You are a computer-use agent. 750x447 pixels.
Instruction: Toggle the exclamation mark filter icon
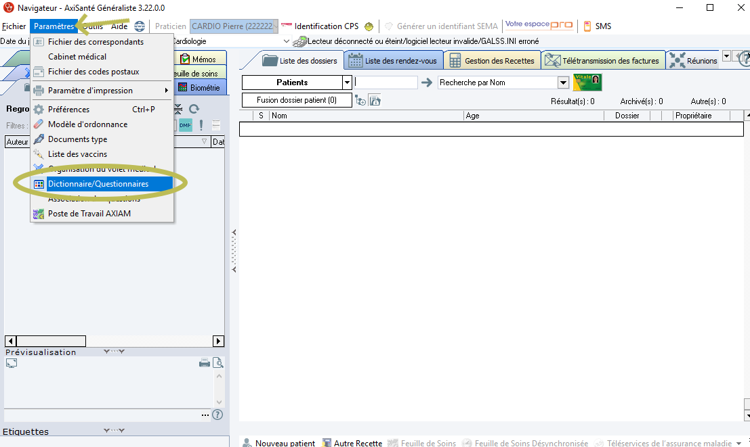[201, 125]
